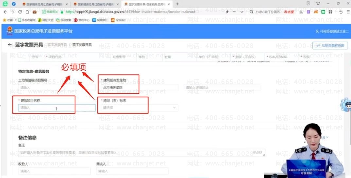Image resolution: width=351 pixels, height=178 pixels.
Task: Click the 收藏 star bookmark icon
Action: coord(4,20)
